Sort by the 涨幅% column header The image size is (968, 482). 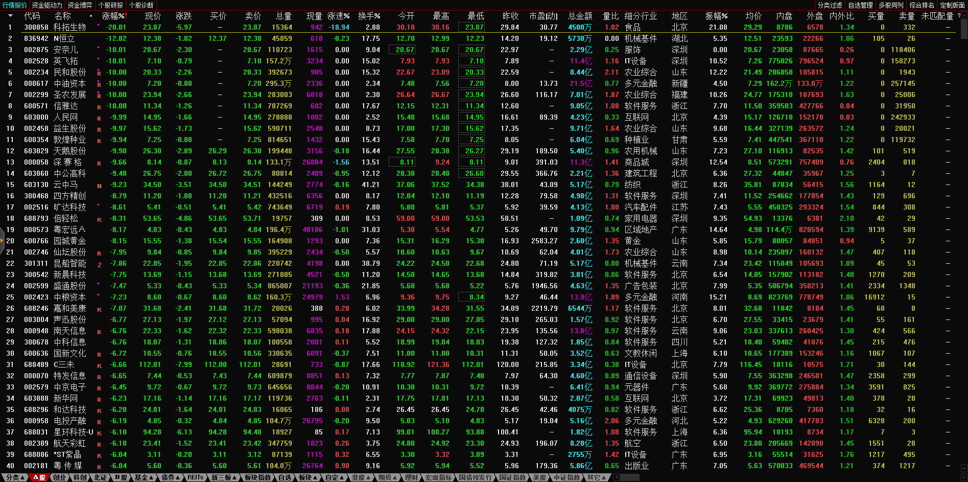(113, 16)
